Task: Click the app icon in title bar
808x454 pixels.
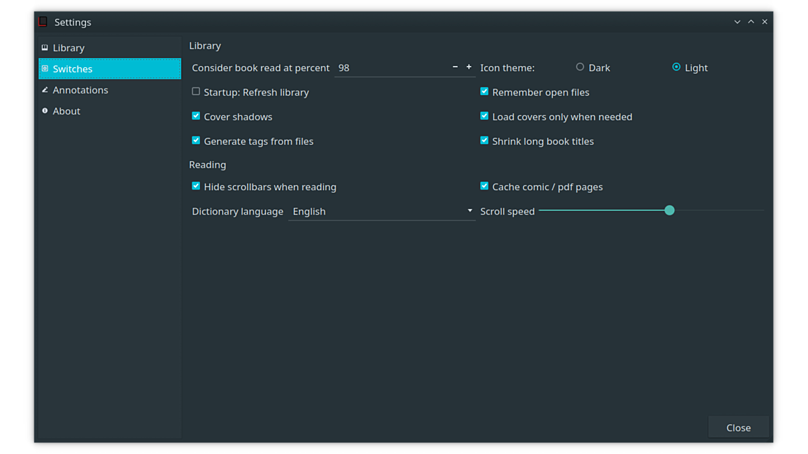Action: tap(43, 22)
